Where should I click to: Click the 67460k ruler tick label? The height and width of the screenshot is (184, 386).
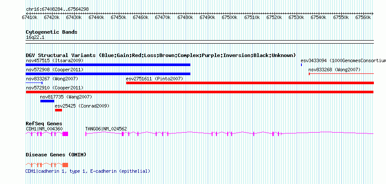point(141,17)
